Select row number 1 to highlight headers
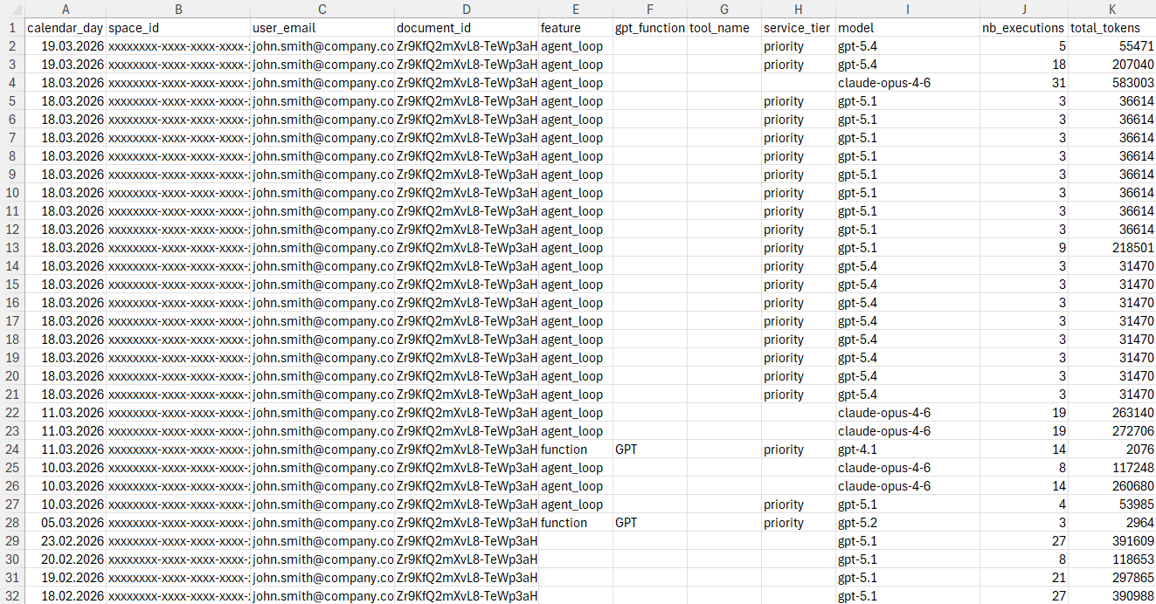The image size is (1156, 604). [x=12, y=27]
